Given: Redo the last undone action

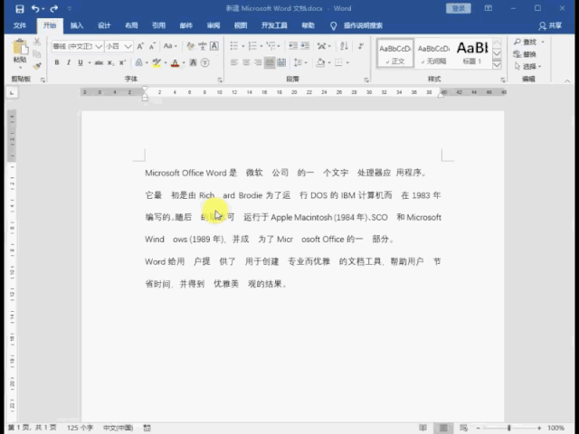Looking at the screenshot, I should click(54, 8).
